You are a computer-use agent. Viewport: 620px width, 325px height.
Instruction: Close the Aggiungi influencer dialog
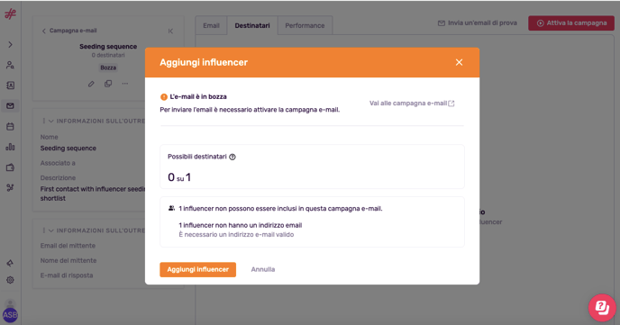[x=459, y=62]
